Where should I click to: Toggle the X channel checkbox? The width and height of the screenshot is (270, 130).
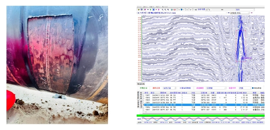(x=178, y=10)
